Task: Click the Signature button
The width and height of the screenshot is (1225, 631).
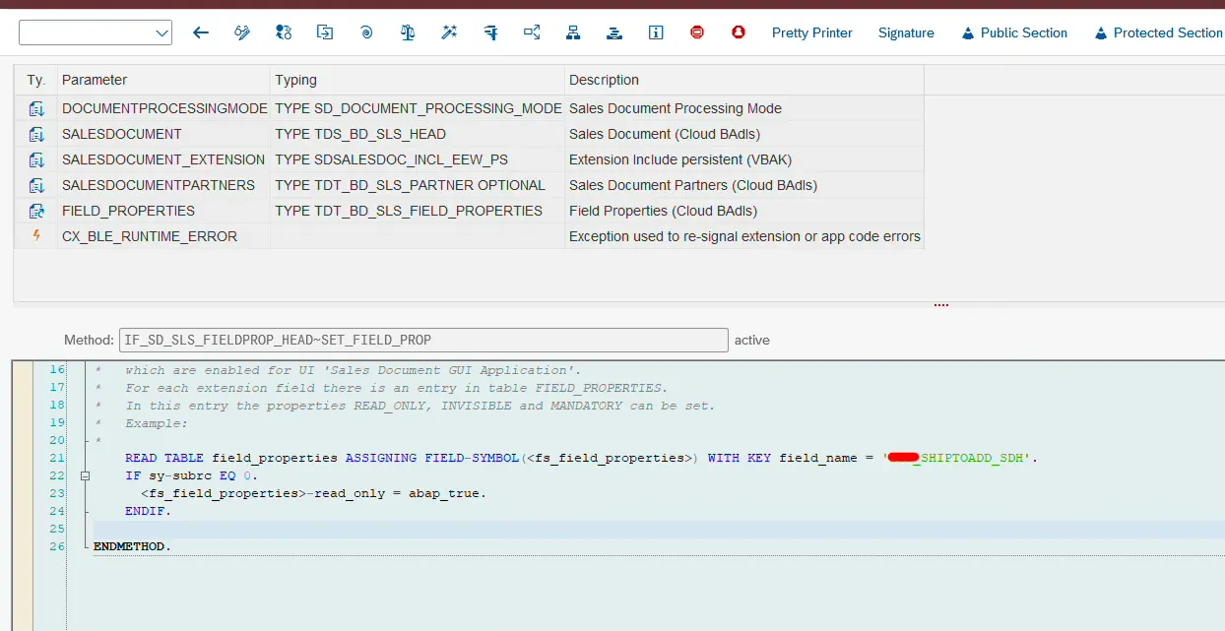Action: [906, 32]
